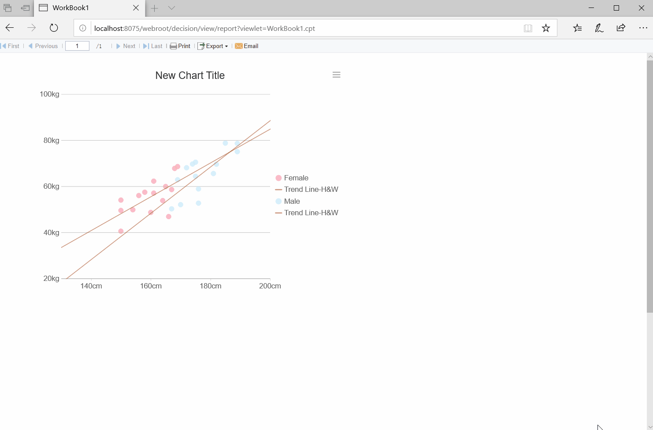The image size is (653, 430).
Task: Send report via Email button
Action: click(x=247, y=46)
